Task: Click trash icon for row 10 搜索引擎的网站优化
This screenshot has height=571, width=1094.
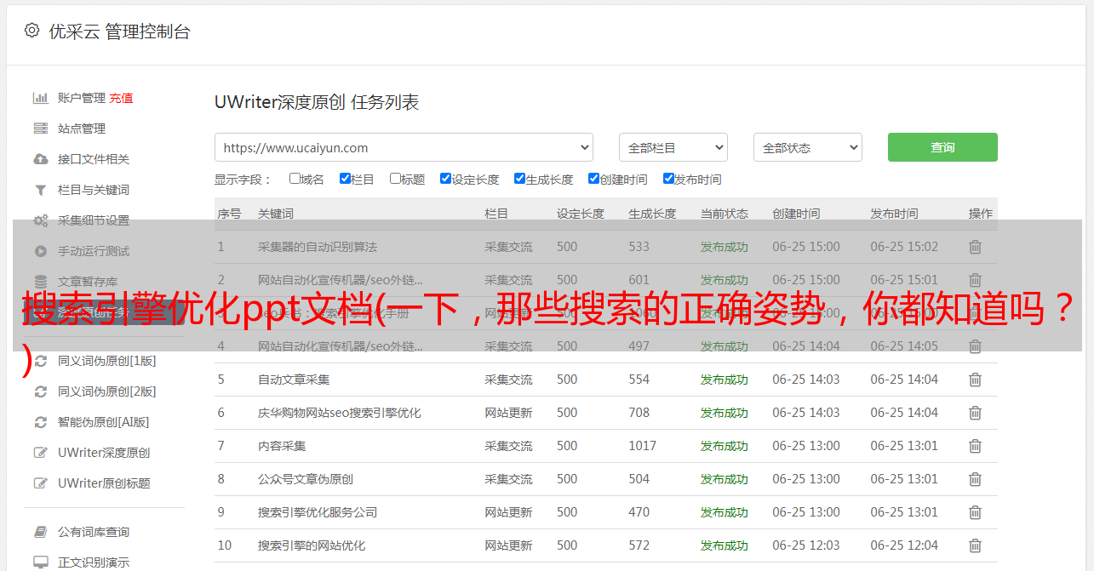Action: click(x=975, y=545)
